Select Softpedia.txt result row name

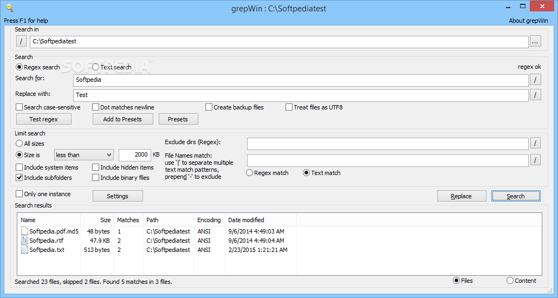tap(47, 250)
